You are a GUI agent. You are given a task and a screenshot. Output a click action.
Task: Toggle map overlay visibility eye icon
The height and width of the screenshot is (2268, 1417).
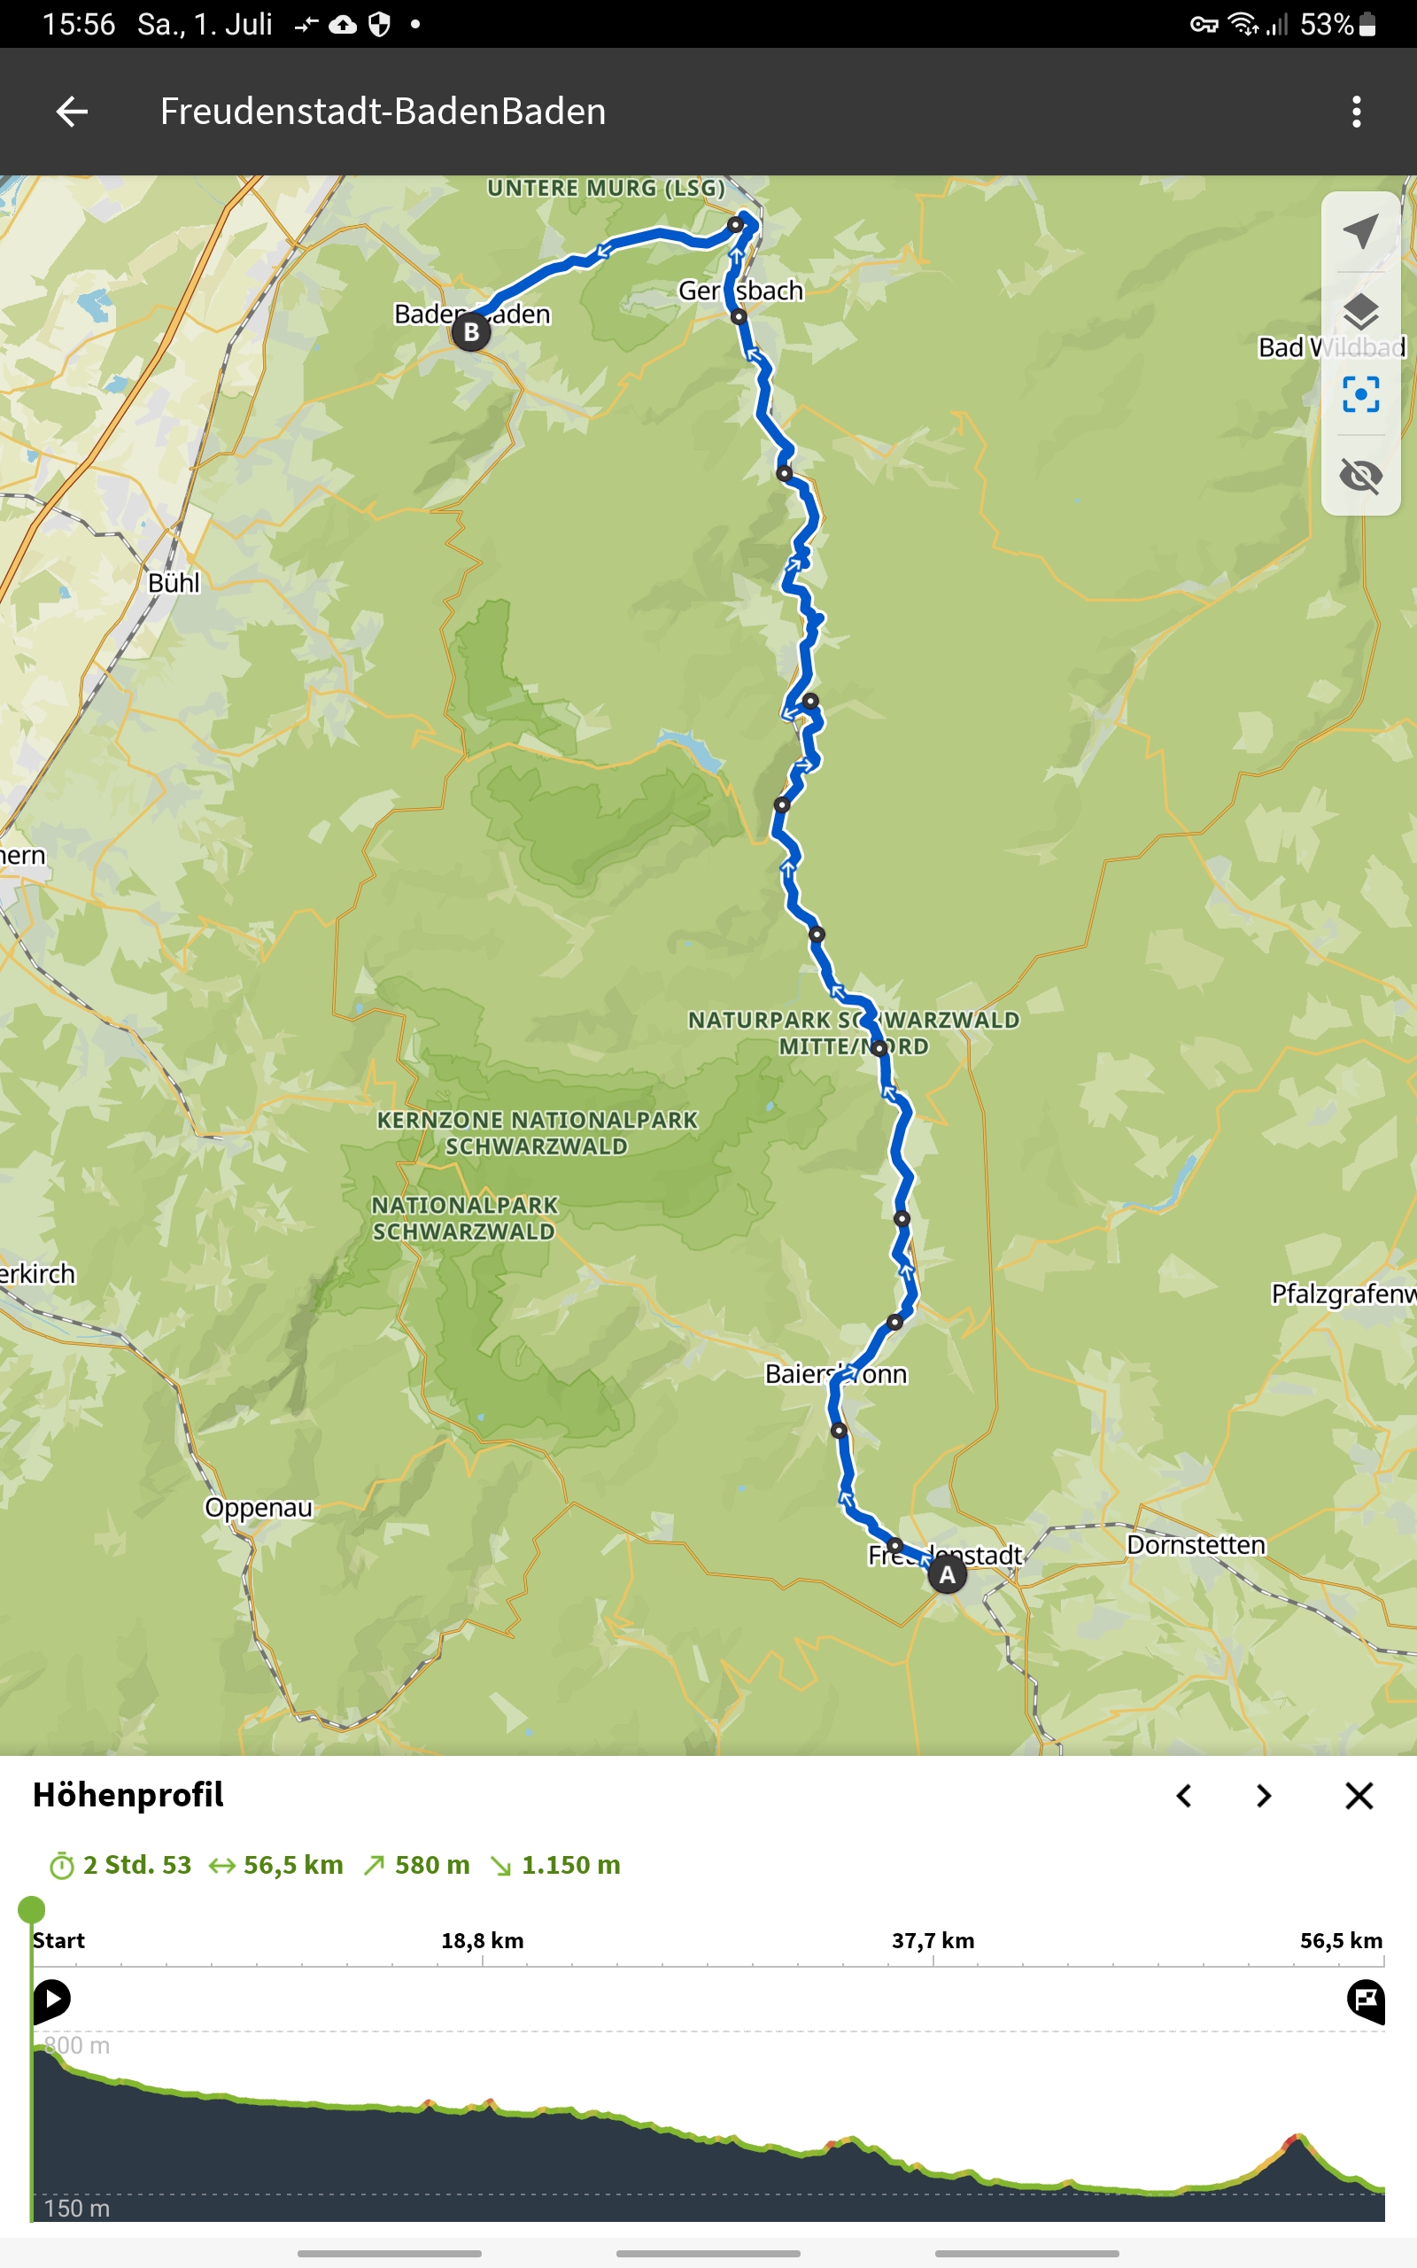pos(1359,475)
